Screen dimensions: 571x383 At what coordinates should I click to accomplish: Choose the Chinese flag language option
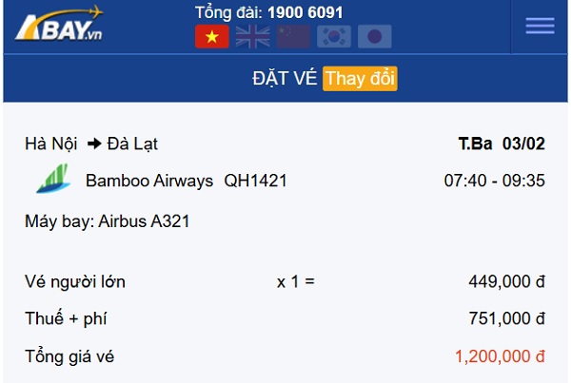[293, 37]
